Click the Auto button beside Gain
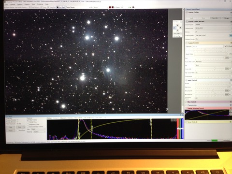The height and width of the screenshot is (174, 232). [227, 58]
